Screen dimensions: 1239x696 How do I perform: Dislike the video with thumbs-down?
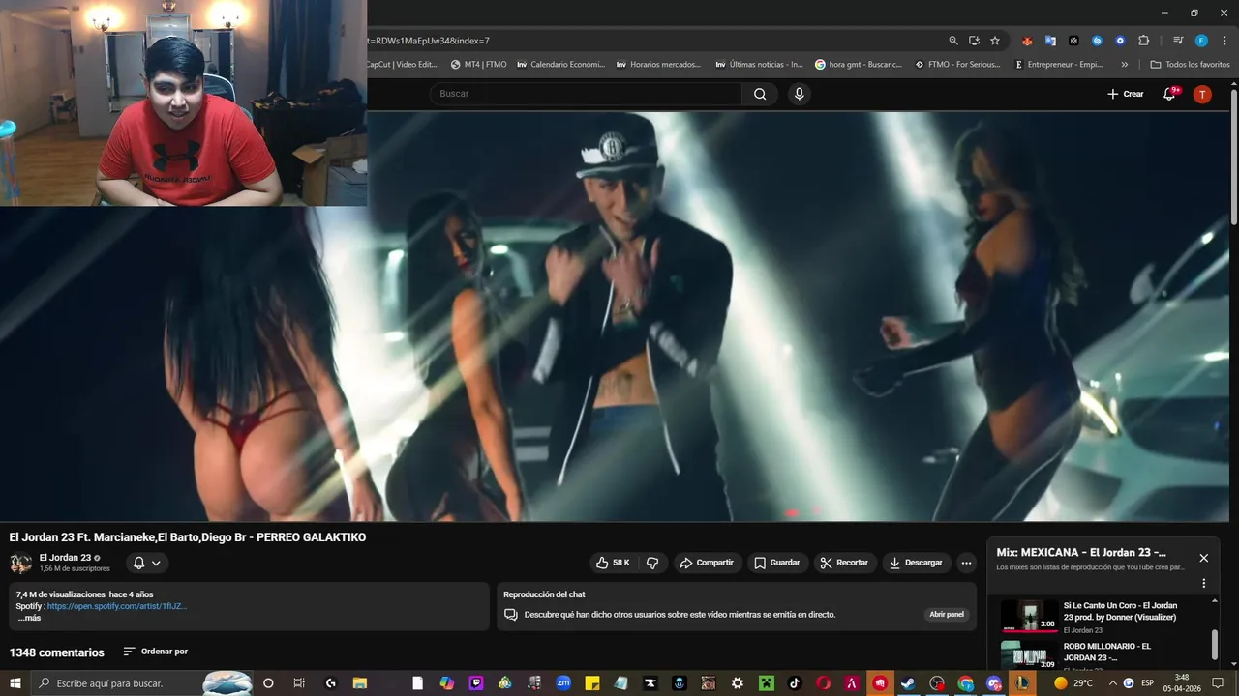click(x=652, y=563)
